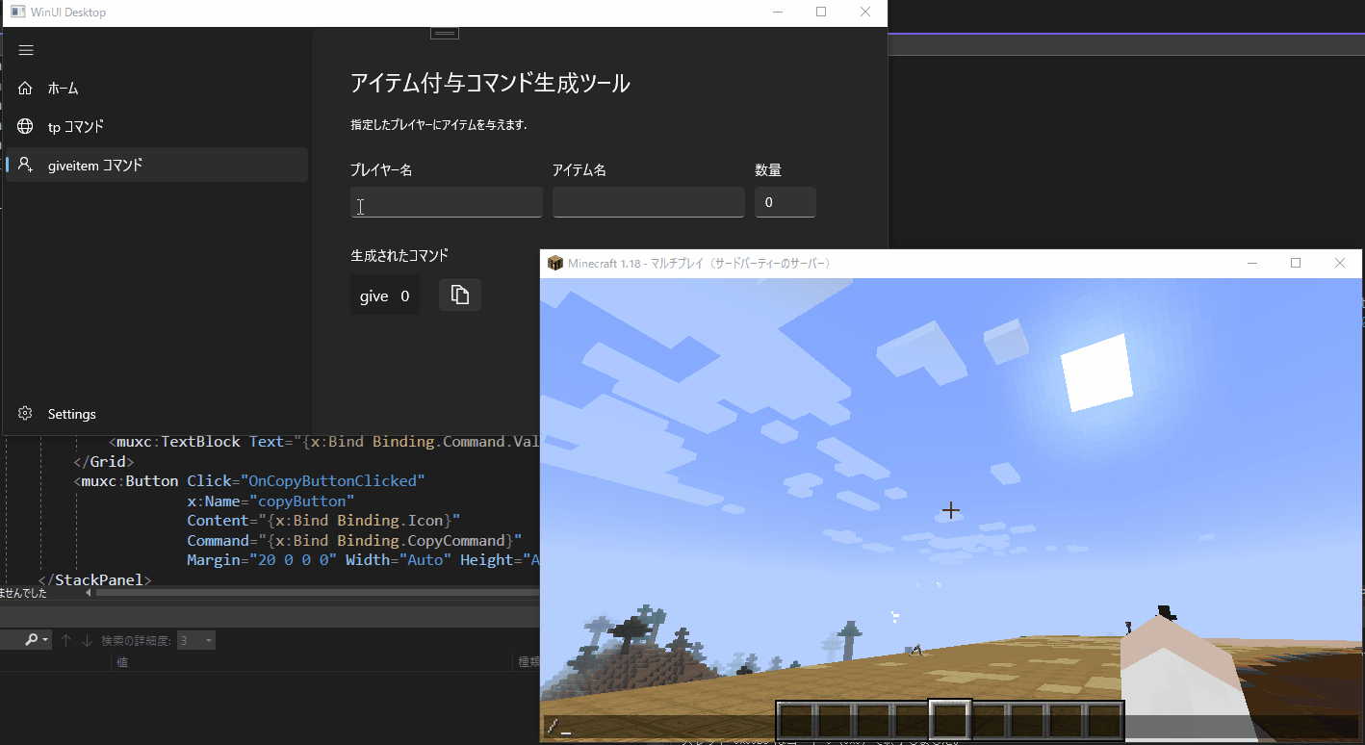The height and width of the screenshot is (745, 1365).
Task: Click the magnifier search icon in Visual Studio
Action: click(x=32, y=640)
